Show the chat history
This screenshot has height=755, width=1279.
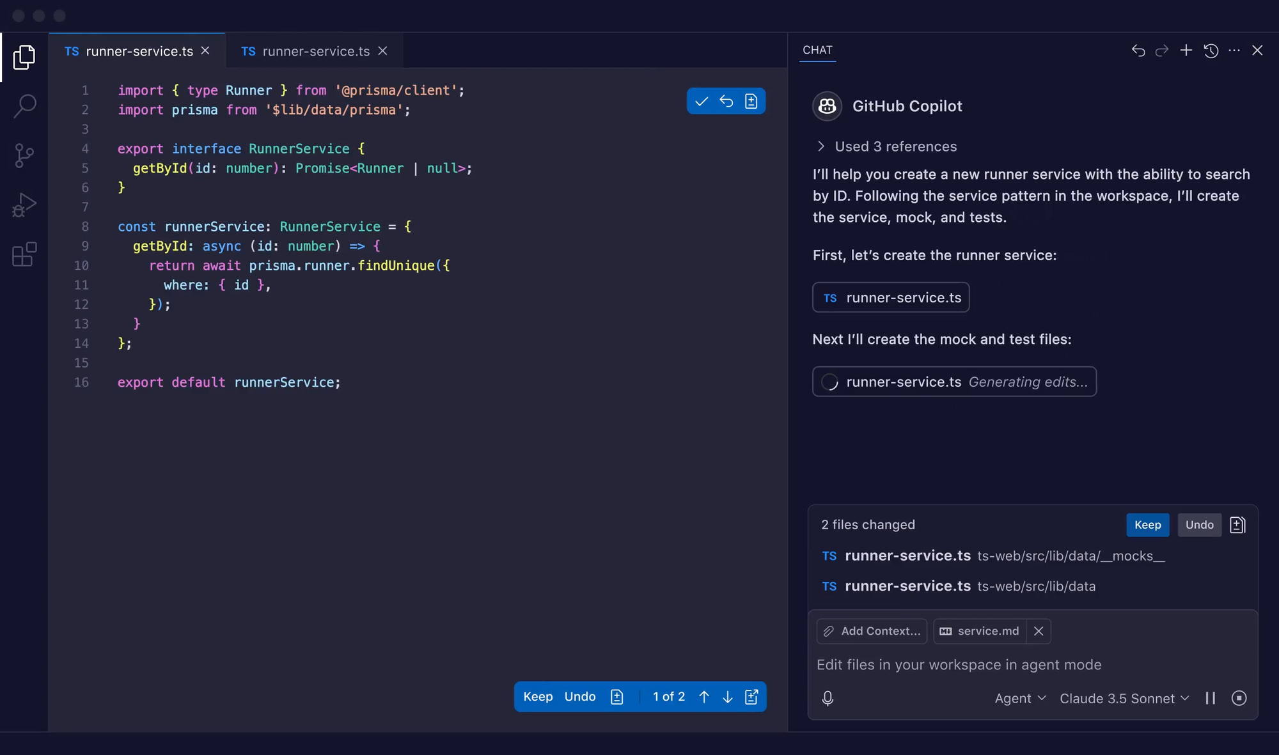click(1211, 51)
